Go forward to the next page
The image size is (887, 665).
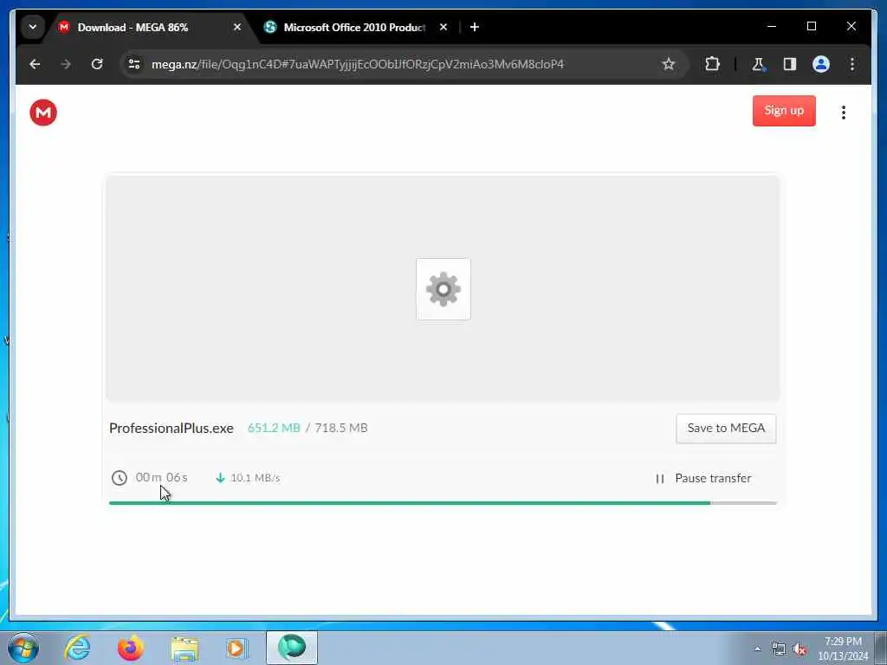click(x=66, y=64)
